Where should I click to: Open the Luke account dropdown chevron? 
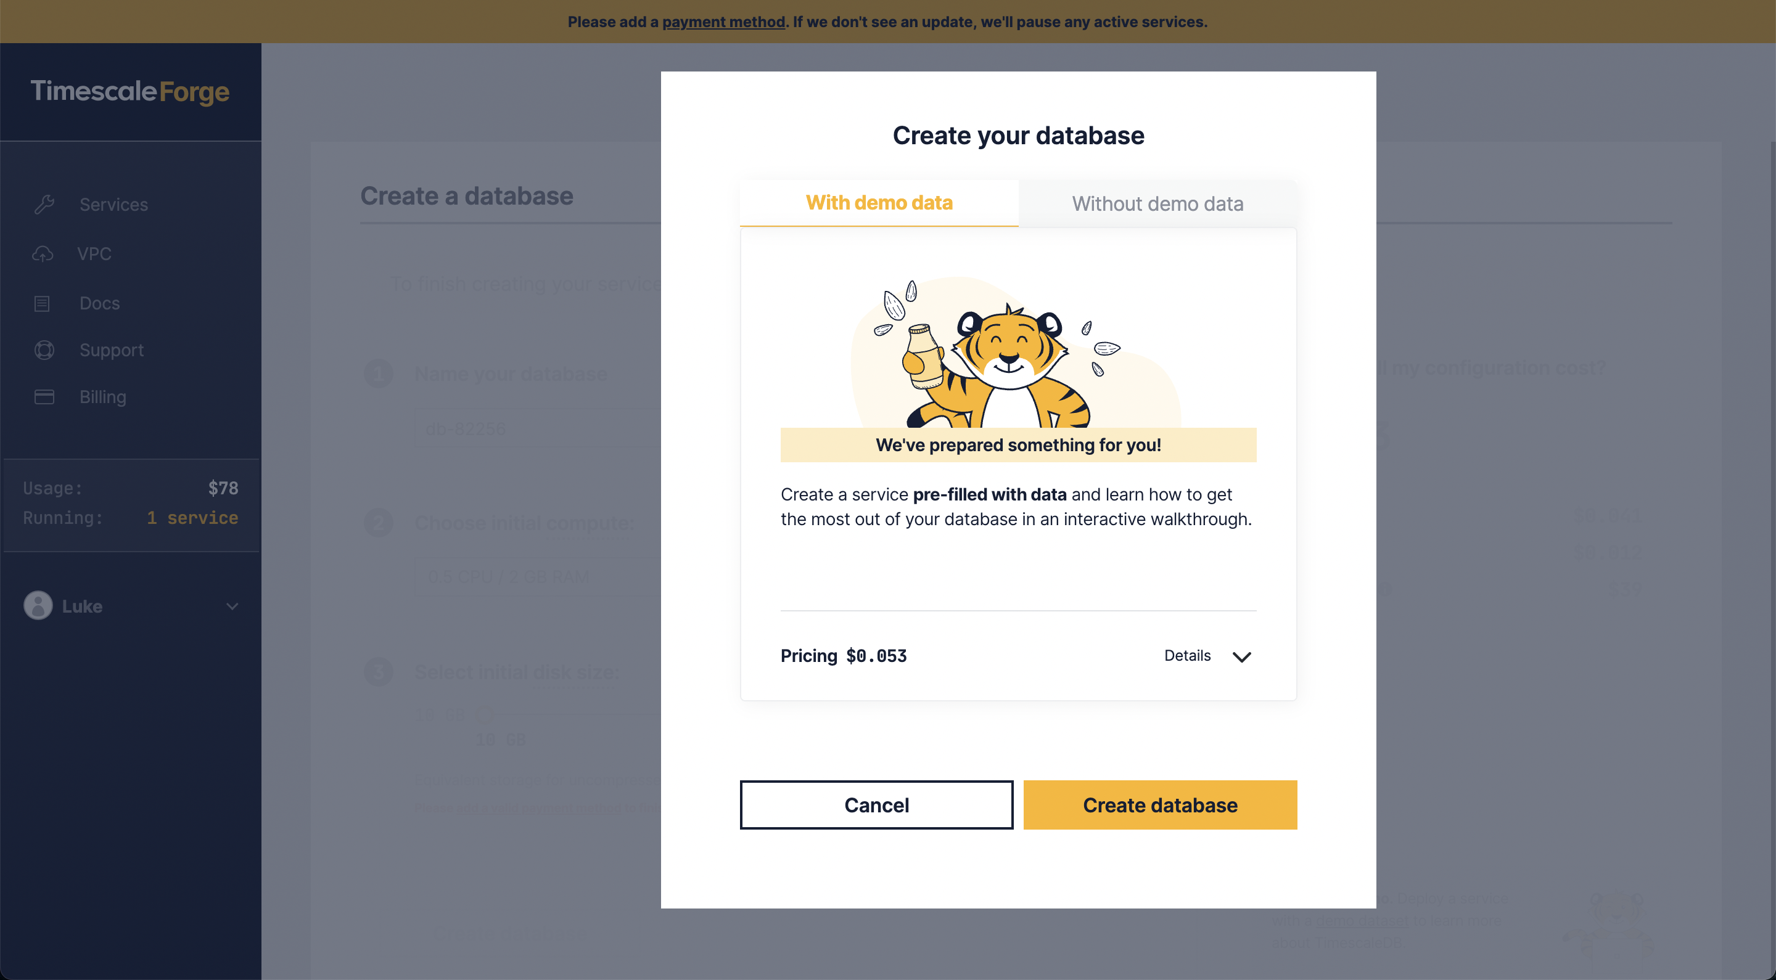point(232,606)
